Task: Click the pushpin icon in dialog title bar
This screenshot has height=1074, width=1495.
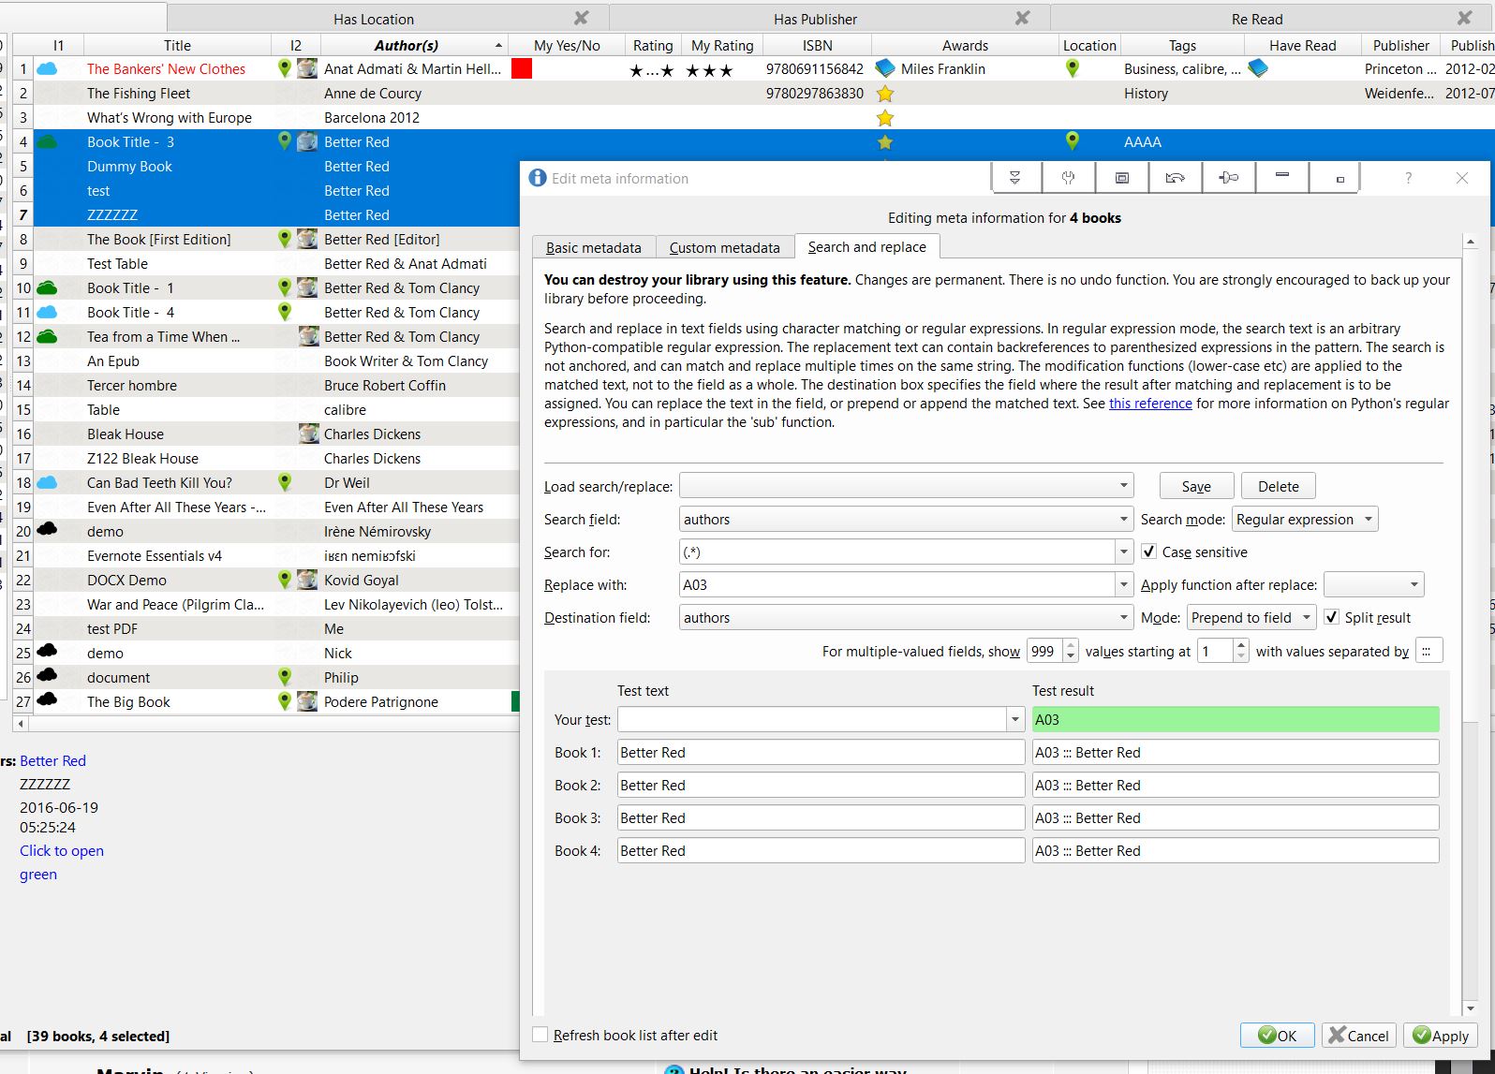Action: tap(1229, 178)
